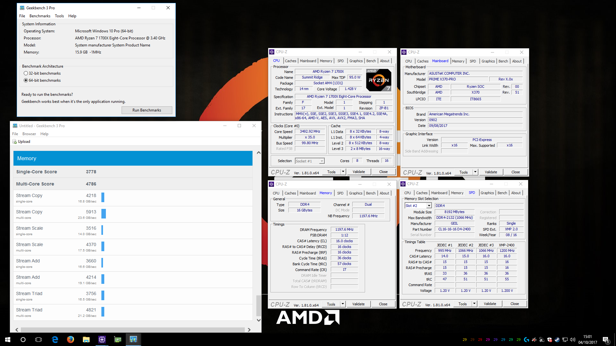616x346 pixels.
Task: Select 64-bit benchmarks radio option
Action: pyautogui.click(x=26, y=80)
